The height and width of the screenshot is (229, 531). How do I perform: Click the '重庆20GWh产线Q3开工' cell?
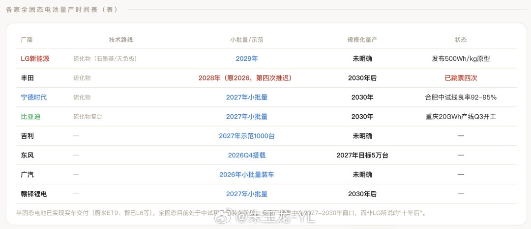point(461,117)
